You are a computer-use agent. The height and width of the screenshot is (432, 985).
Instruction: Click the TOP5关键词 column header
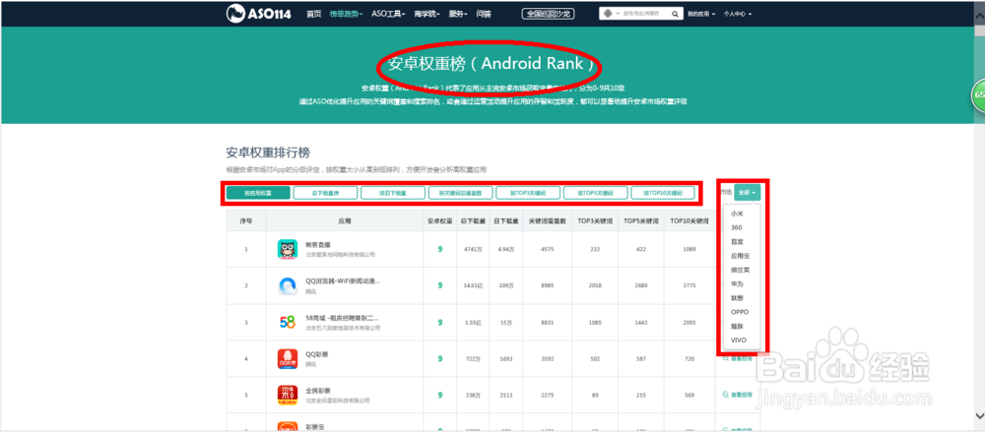tap(640, 221)
